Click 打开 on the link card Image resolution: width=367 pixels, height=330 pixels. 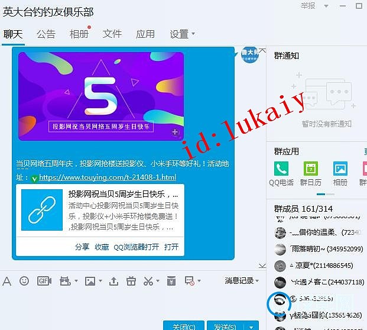click(171, 247)
